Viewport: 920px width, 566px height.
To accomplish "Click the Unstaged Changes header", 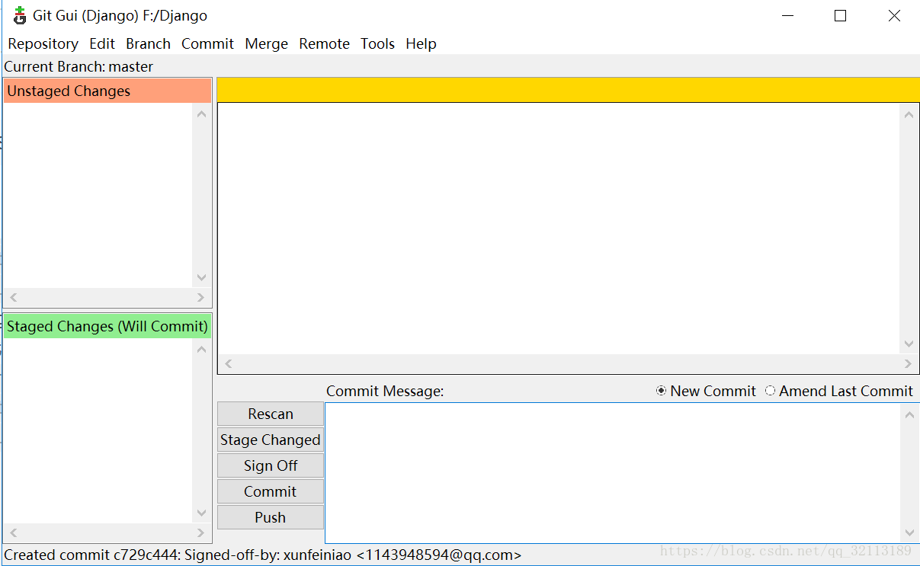I will pos(107,91).
